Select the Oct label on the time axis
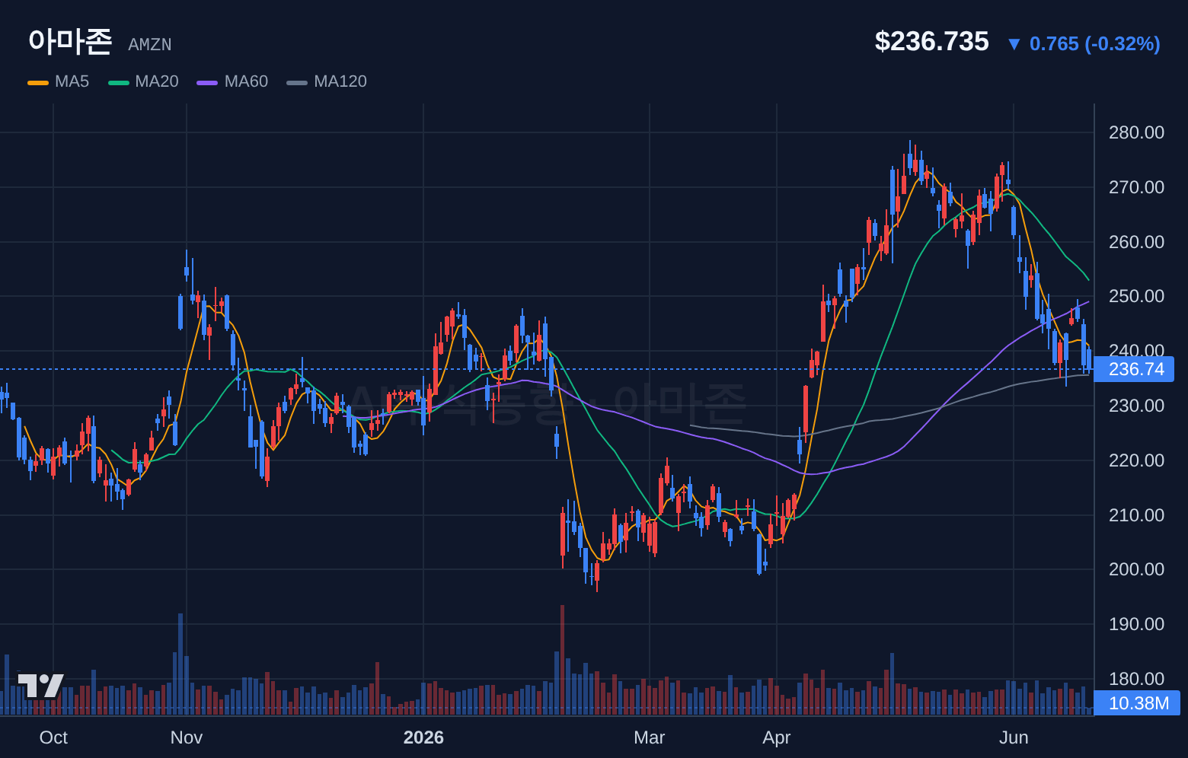 pos(53,737)
